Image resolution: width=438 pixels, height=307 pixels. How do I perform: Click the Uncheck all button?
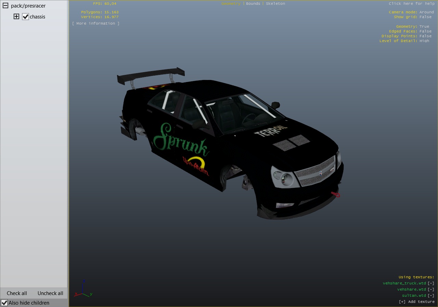point(50,293)
